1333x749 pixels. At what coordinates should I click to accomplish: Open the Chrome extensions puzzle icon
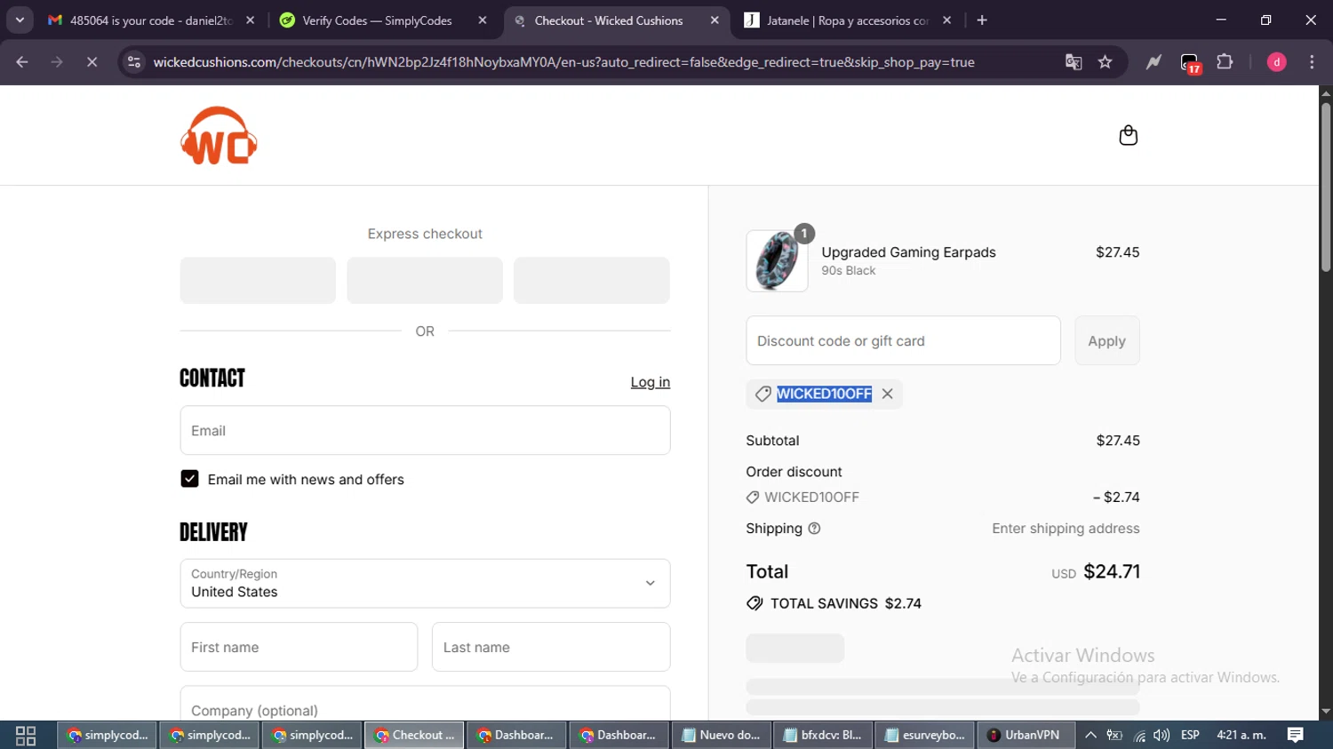pos(1225,62)
